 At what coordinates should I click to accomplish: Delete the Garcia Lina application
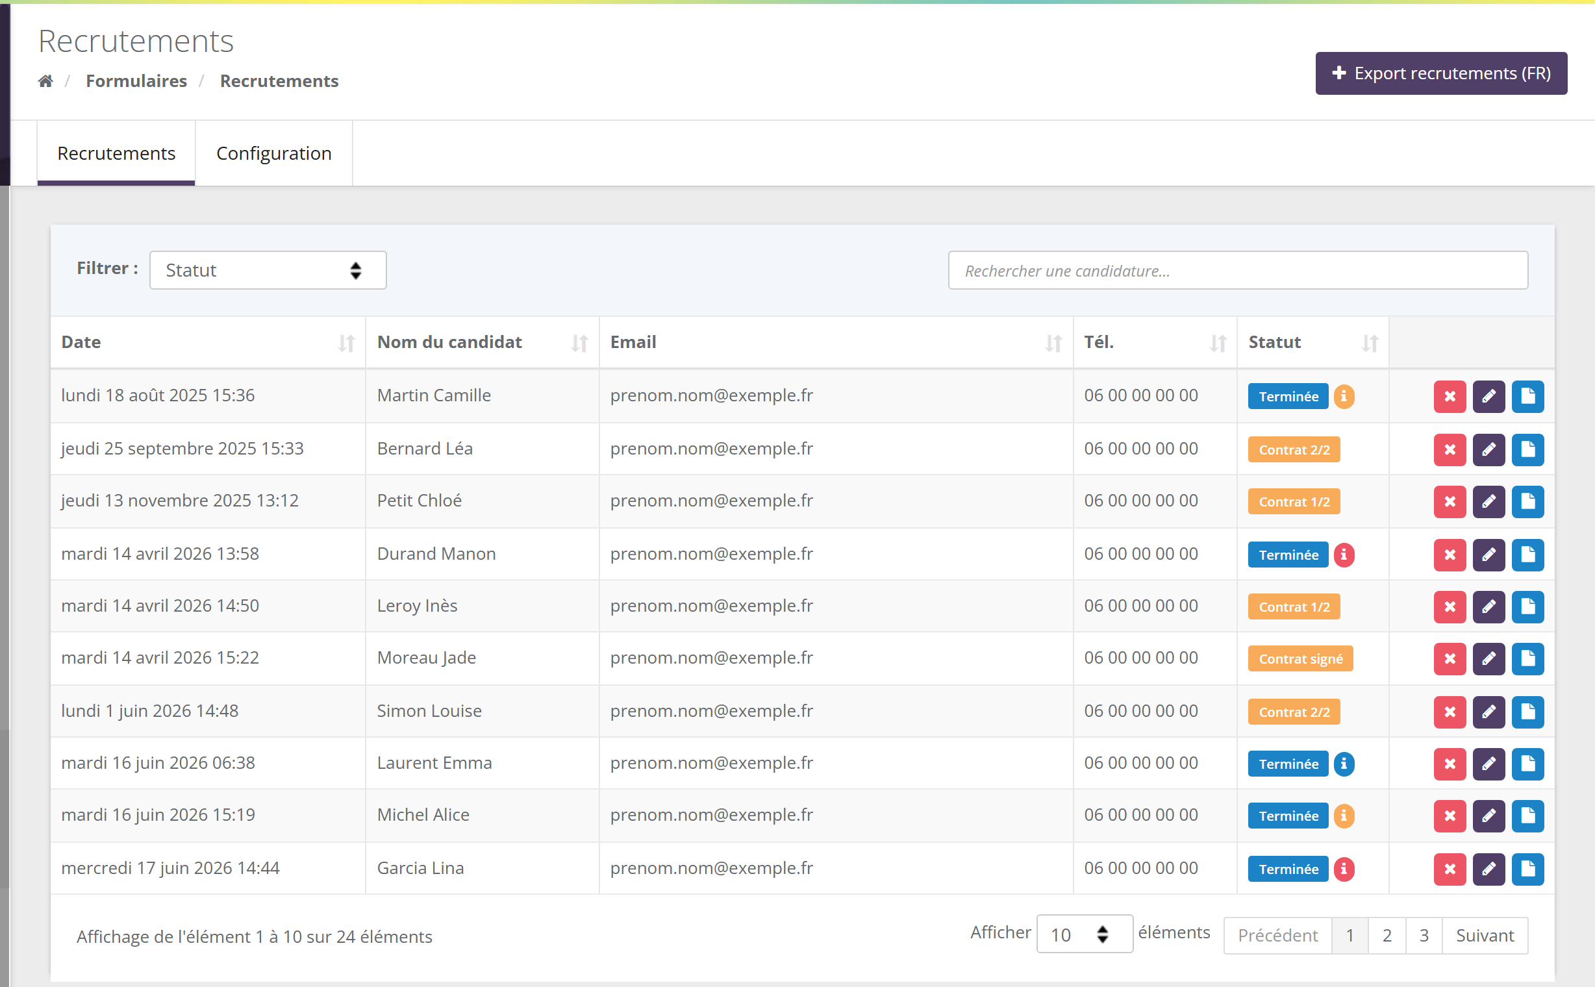point(1450,869)
